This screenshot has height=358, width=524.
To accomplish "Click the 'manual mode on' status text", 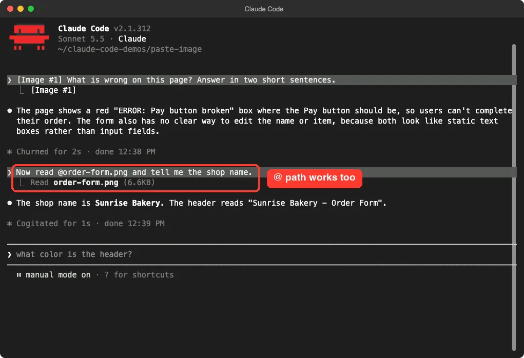I will (58, 275).
